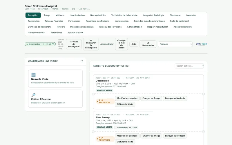Click Se déconnecter to log out

(148, 44)
